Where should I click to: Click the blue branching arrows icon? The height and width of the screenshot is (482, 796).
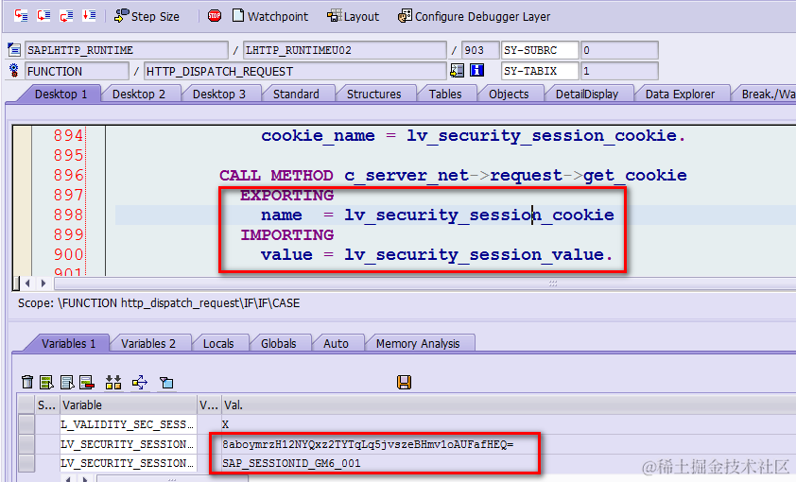point(140,382)
